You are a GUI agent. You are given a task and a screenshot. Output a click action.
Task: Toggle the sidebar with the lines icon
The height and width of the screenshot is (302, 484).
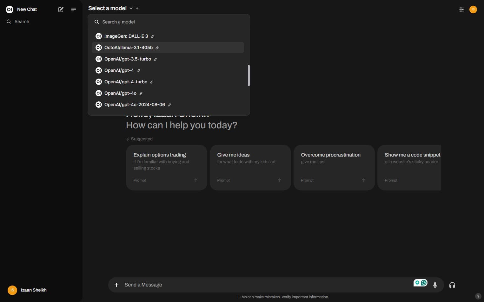coord(74,10)
